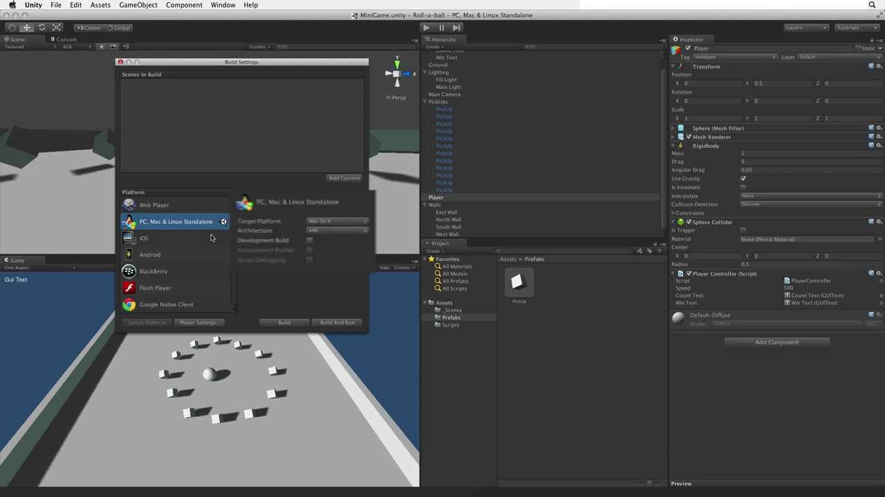Toggle the Is Kinematic checkbox
Viewport: 885px width, 497px height.
743,187
